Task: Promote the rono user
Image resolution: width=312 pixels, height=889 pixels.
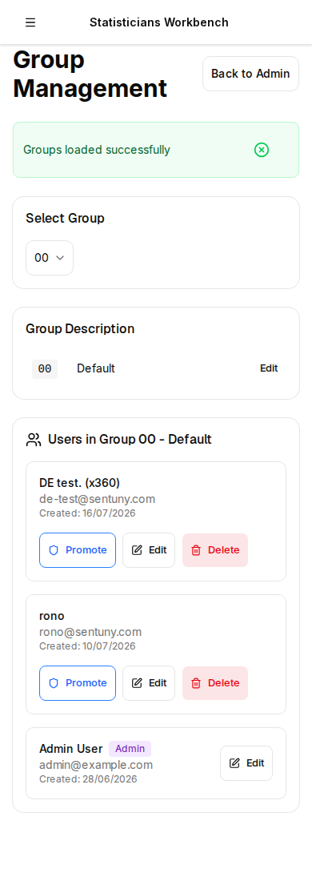Action: pyautogui.click(x=78, y=683)
